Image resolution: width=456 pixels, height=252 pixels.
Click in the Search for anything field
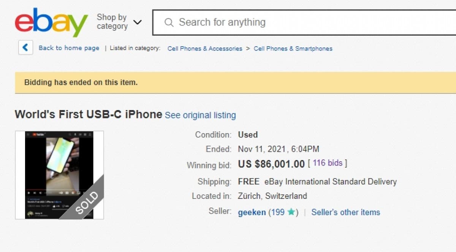(304, 22)
